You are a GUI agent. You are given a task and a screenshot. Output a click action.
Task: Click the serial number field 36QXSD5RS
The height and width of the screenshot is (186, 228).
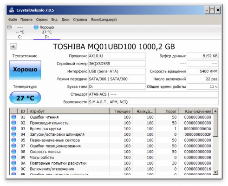tap(117, 64)
